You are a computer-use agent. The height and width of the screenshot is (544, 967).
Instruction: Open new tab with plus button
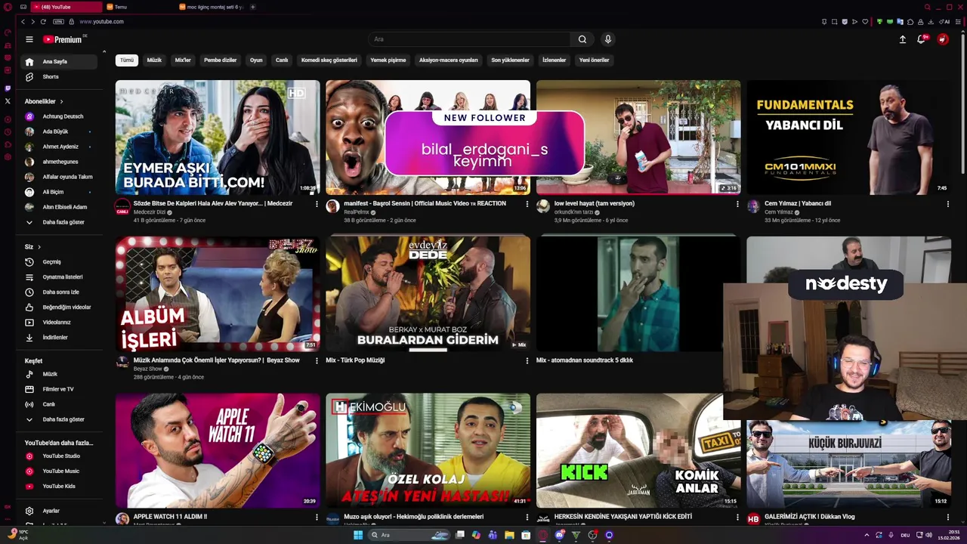click(252, 7)
